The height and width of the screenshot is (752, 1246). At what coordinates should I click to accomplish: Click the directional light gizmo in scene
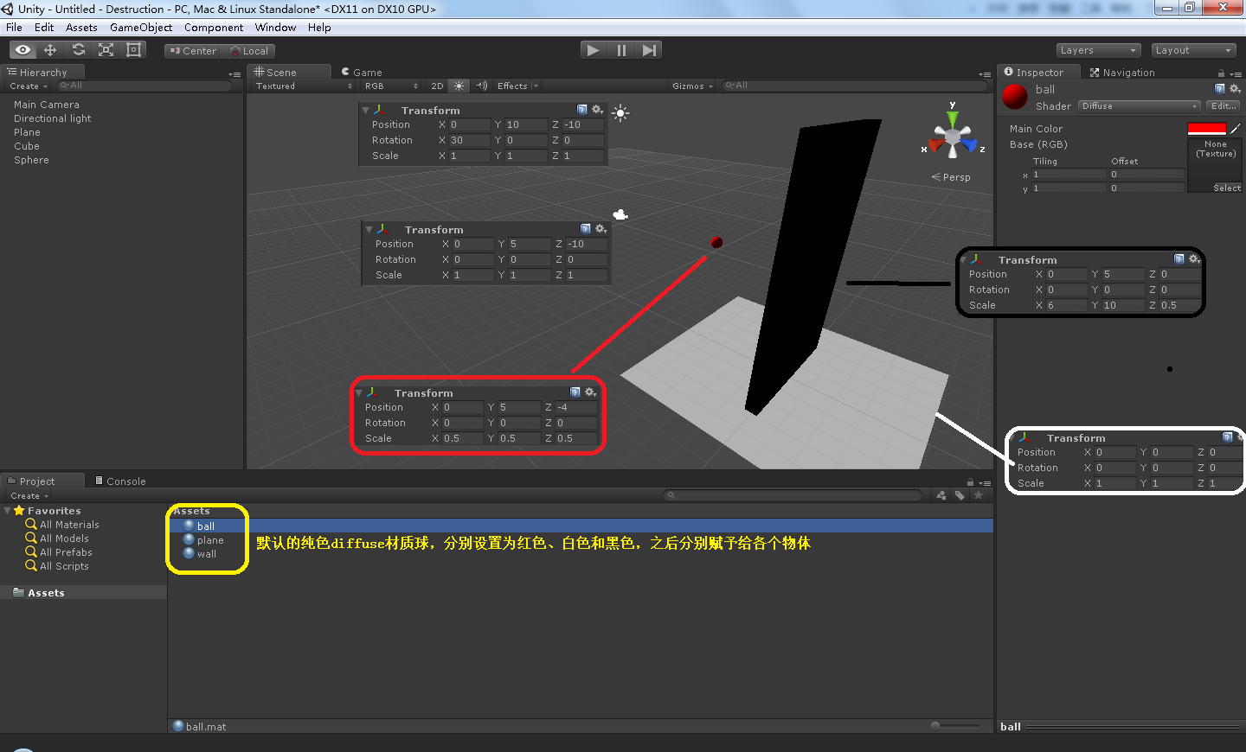coord(620,112)
